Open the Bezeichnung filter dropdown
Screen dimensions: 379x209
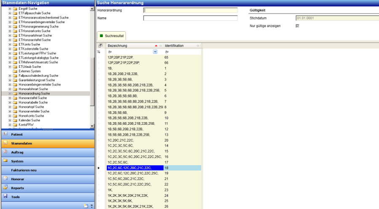point(155,51)
